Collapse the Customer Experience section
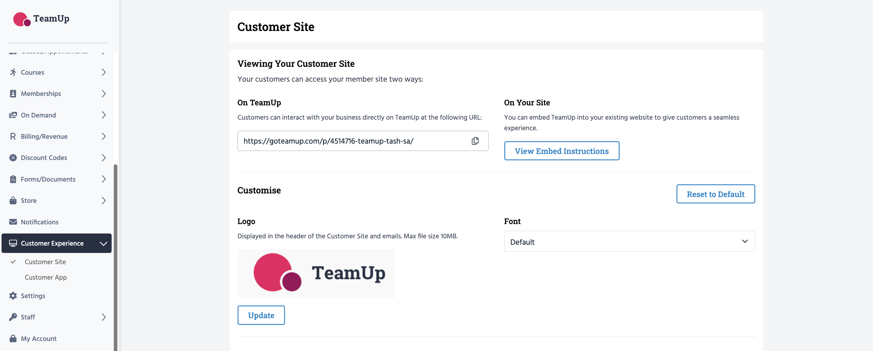 point(103,243)
